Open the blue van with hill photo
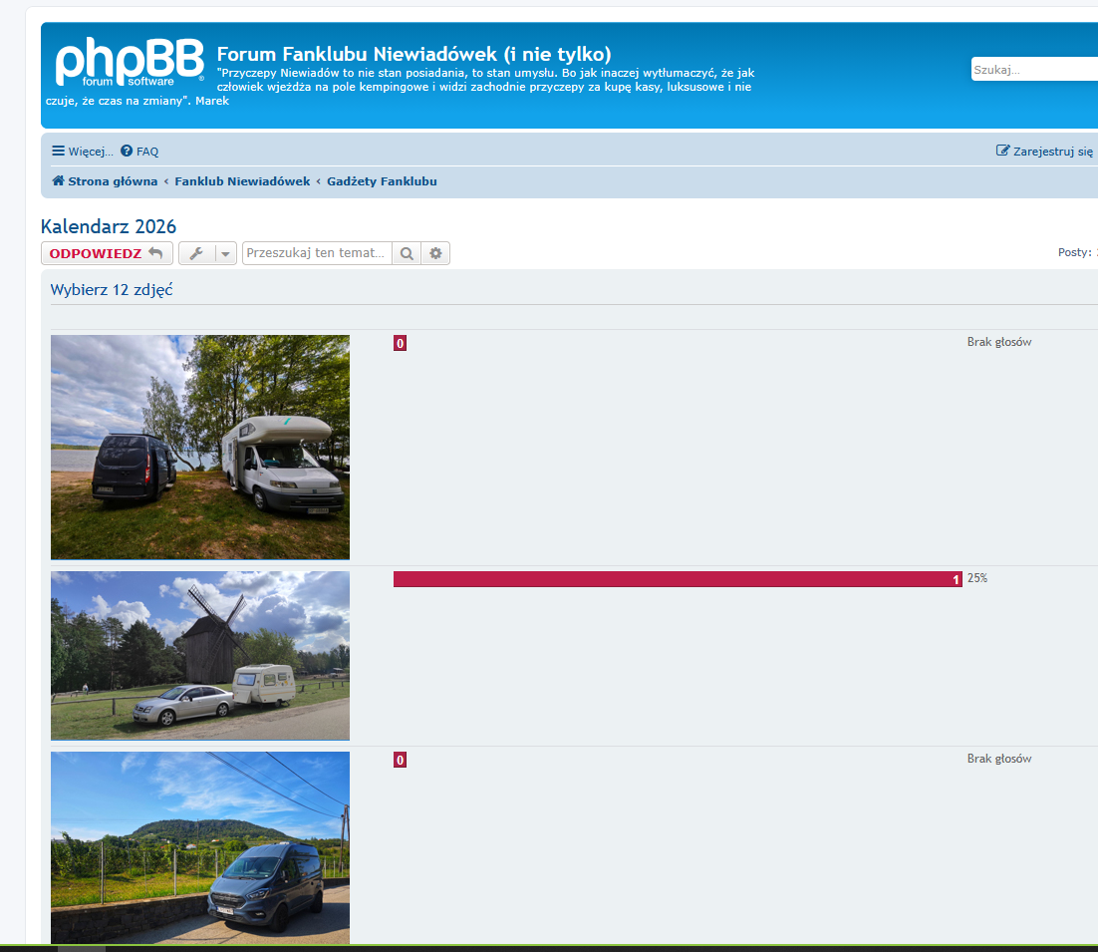The width and height of the screenshot is (1098, 952). 200,847
